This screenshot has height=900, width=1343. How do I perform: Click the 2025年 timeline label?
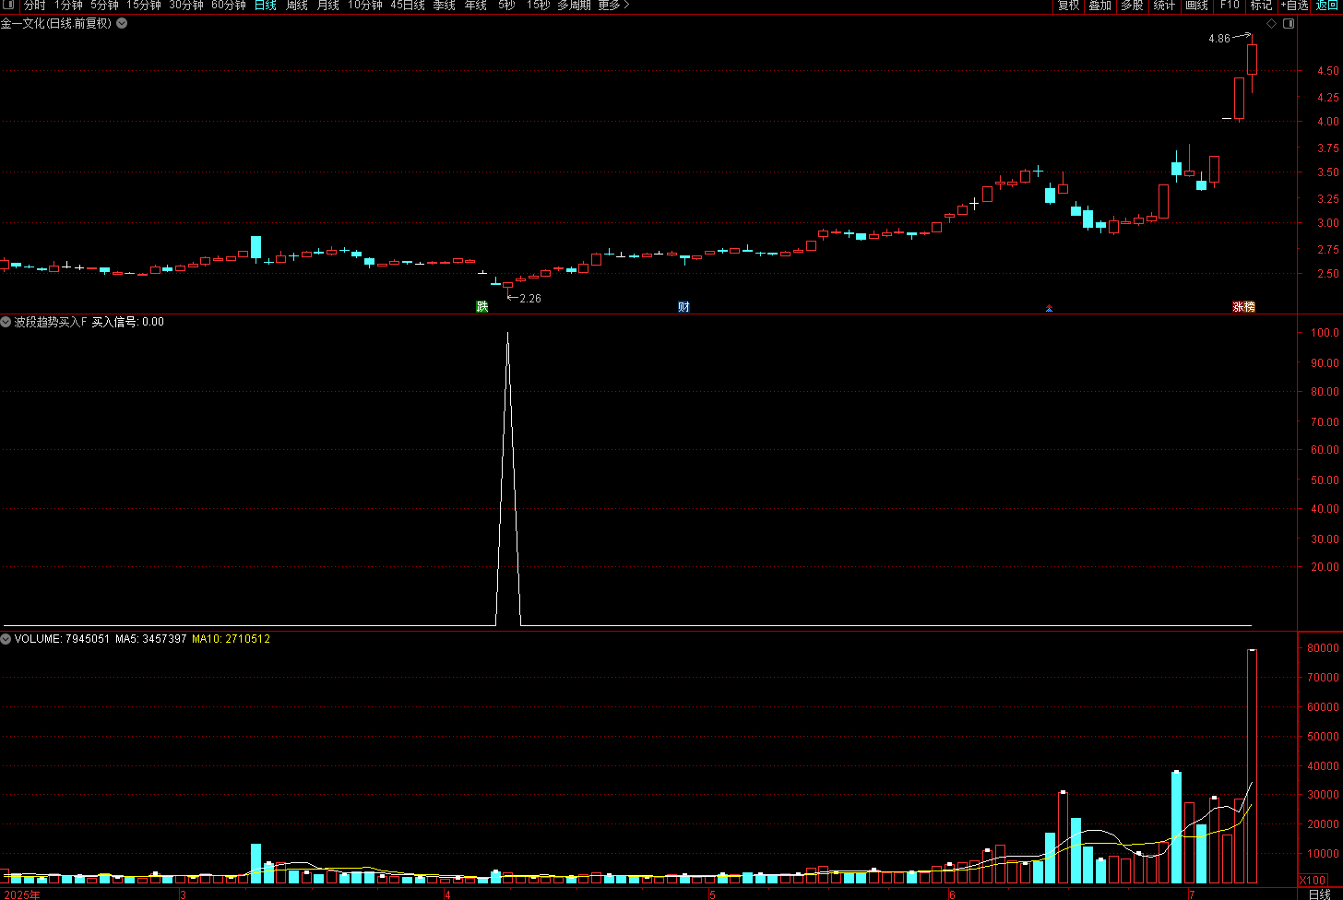point(22,894)
